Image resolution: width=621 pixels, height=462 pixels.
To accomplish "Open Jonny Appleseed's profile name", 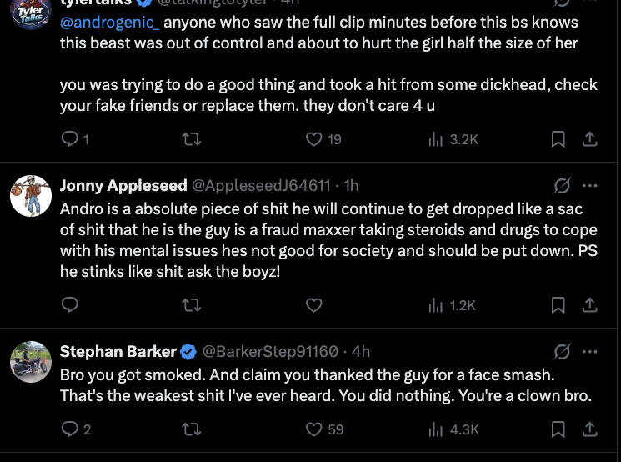I will pos(123,185).
